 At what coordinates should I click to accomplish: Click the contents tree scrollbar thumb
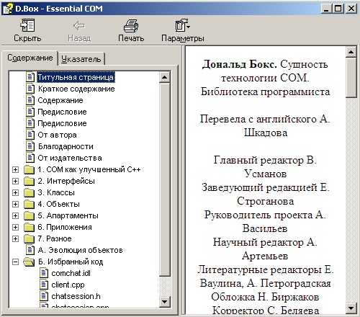point(165,179)
